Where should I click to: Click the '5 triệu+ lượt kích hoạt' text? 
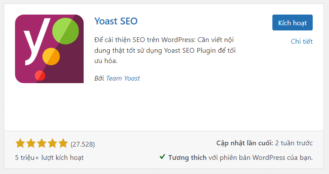click(49, 157)
